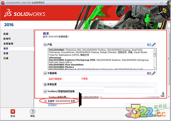Select the 安装 step in sidebar

point(6,54)
